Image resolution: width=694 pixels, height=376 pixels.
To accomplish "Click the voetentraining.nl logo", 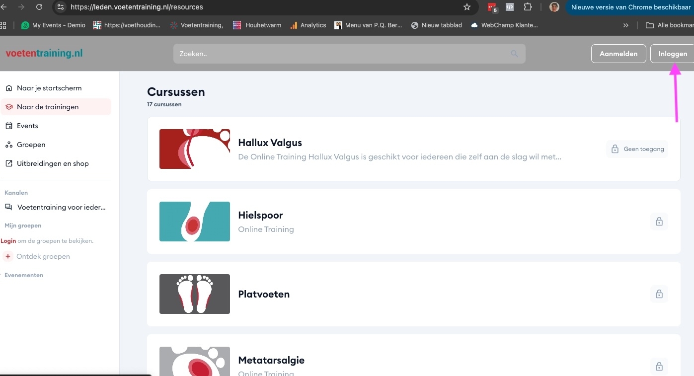I will pos(44,54).
